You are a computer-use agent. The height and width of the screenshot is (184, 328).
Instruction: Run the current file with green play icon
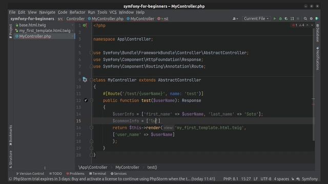click(275, 18)
